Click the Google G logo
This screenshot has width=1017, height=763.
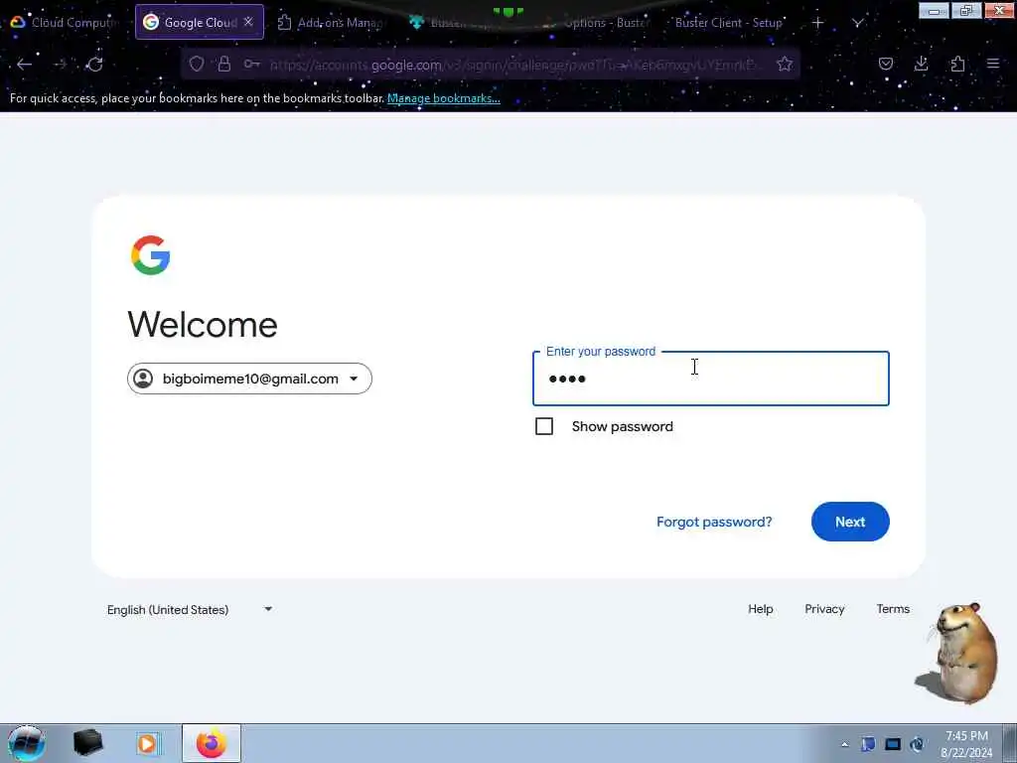(151, 255)
